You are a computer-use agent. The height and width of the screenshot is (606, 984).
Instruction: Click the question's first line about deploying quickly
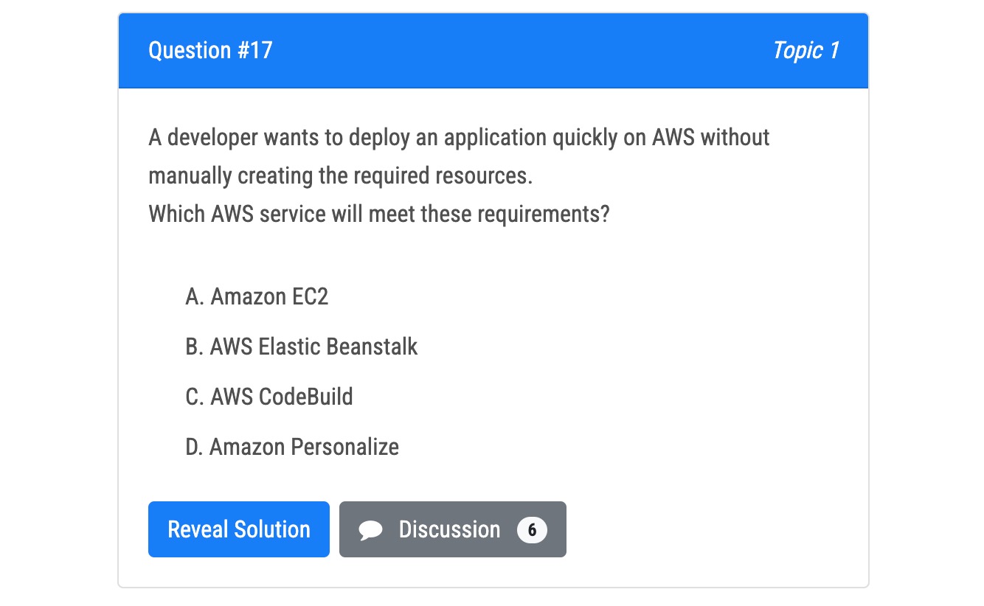[x=459, y=137]
